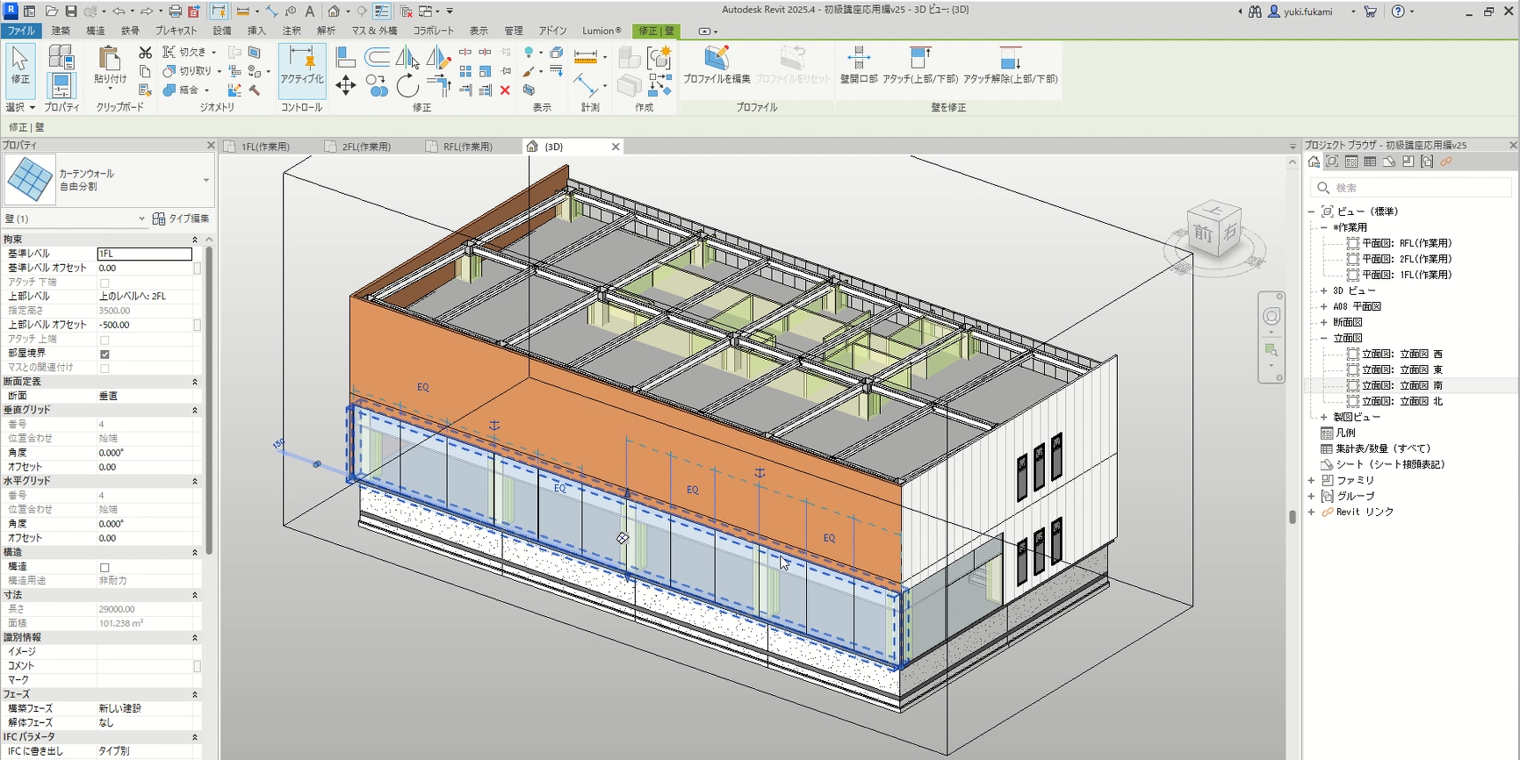Click the steering wheel on navigation bar
Image resolution: width=1520 pixels, height=760 pixels.
click(x=1271, y=317)
